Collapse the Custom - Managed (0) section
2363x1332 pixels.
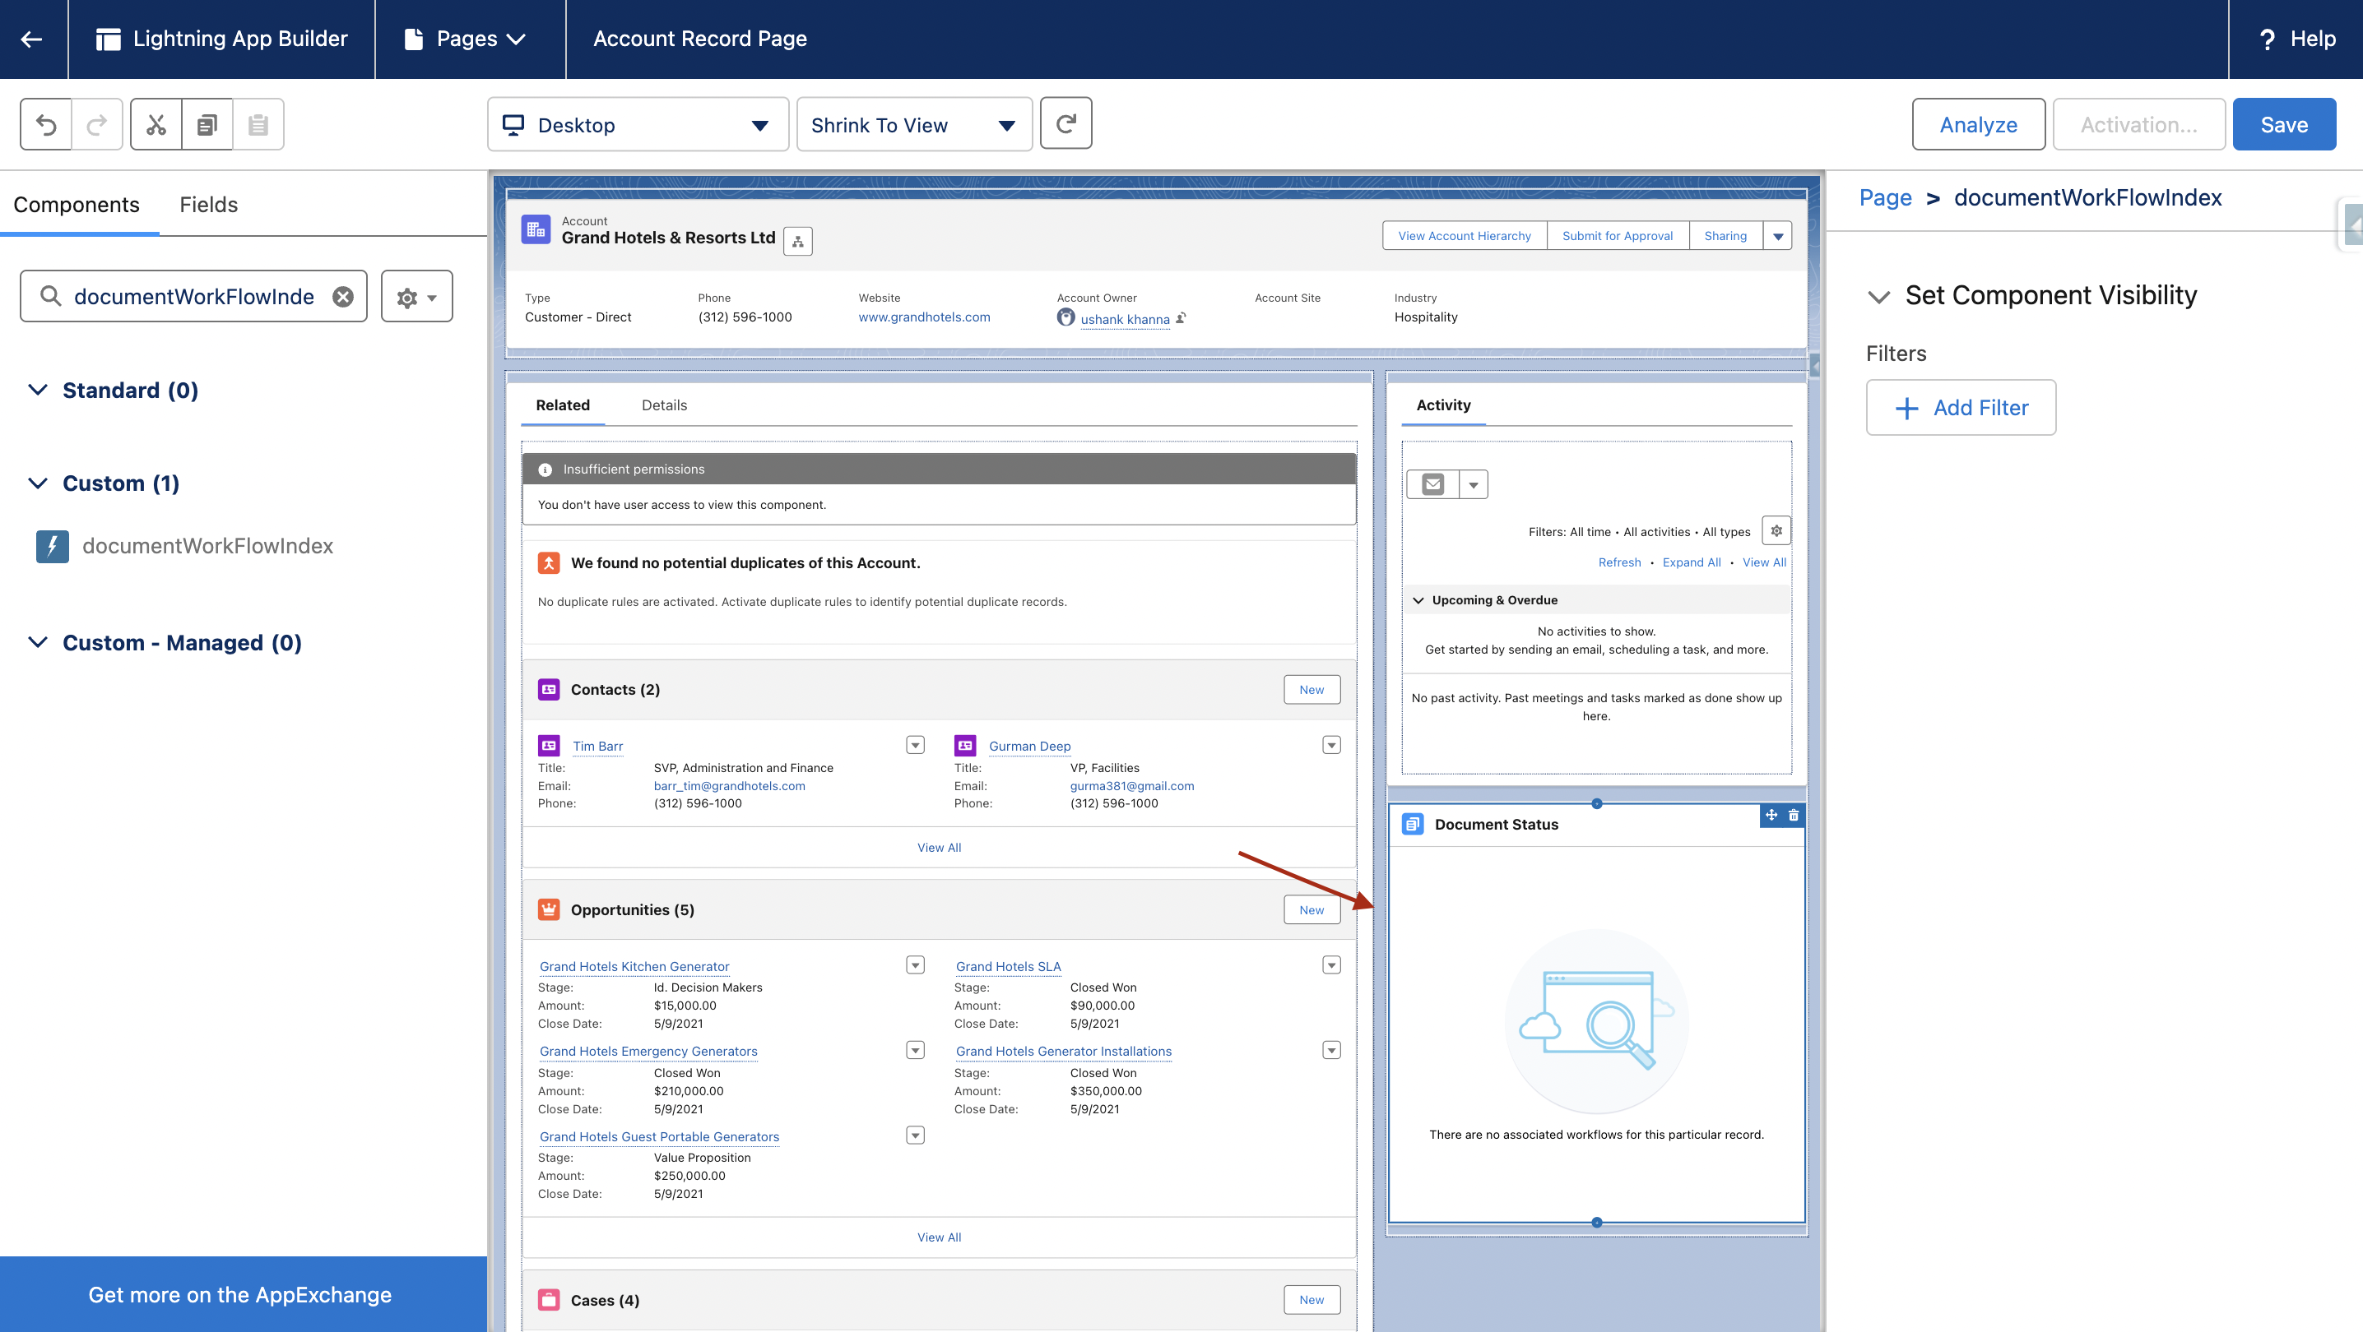38,643
